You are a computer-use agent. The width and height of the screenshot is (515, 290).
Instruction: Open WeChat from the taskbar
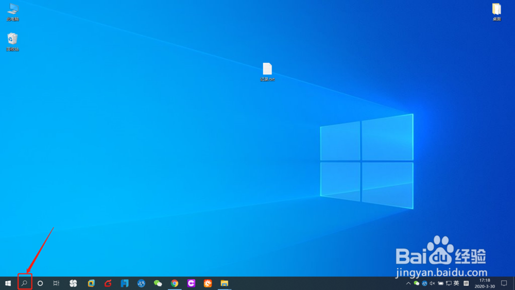click(158, 283)
